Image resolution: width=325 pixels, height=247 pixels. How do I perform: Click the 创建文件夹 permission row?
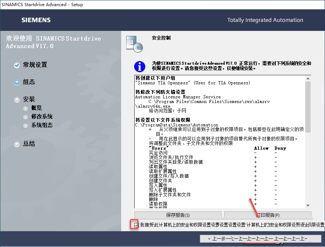[x=160, y=181]
